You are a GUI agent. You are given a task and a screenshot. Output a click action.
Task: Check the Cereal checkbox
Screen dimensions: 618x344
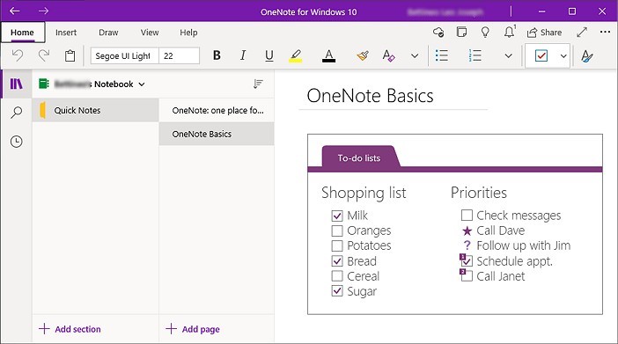coord(337,276)
